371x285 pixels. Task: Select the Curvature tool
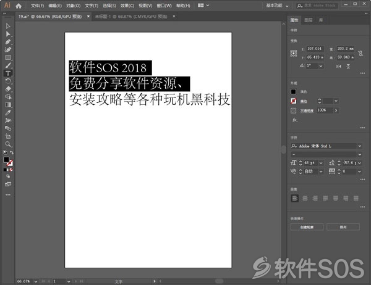[8, 49]
